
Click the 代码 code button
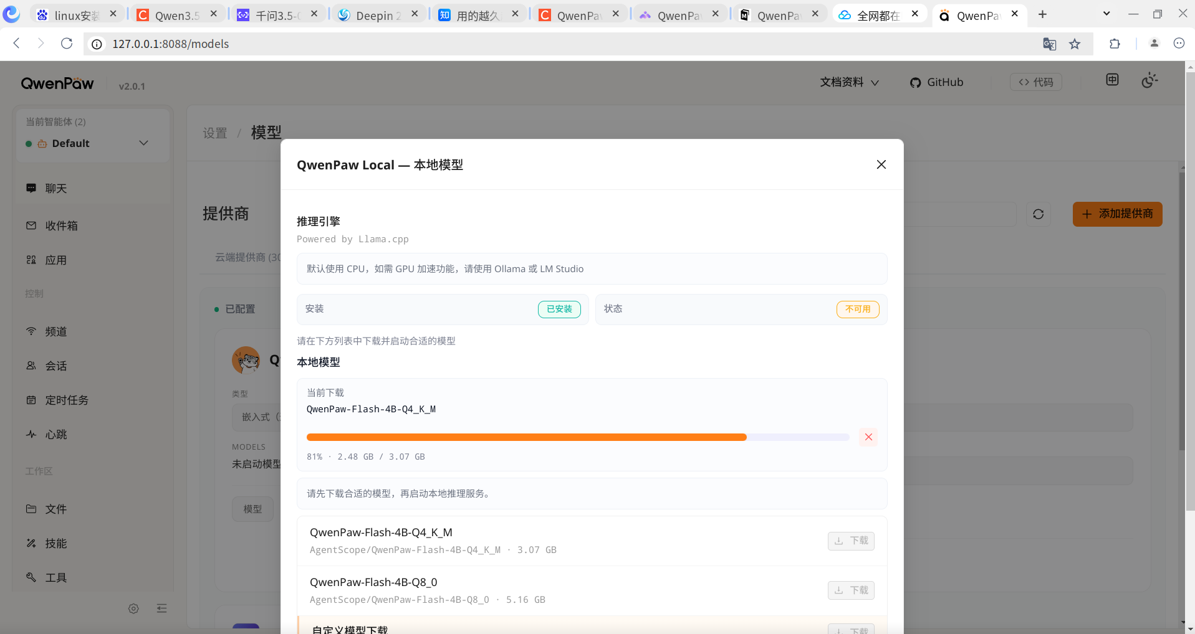coord(1035,82)
